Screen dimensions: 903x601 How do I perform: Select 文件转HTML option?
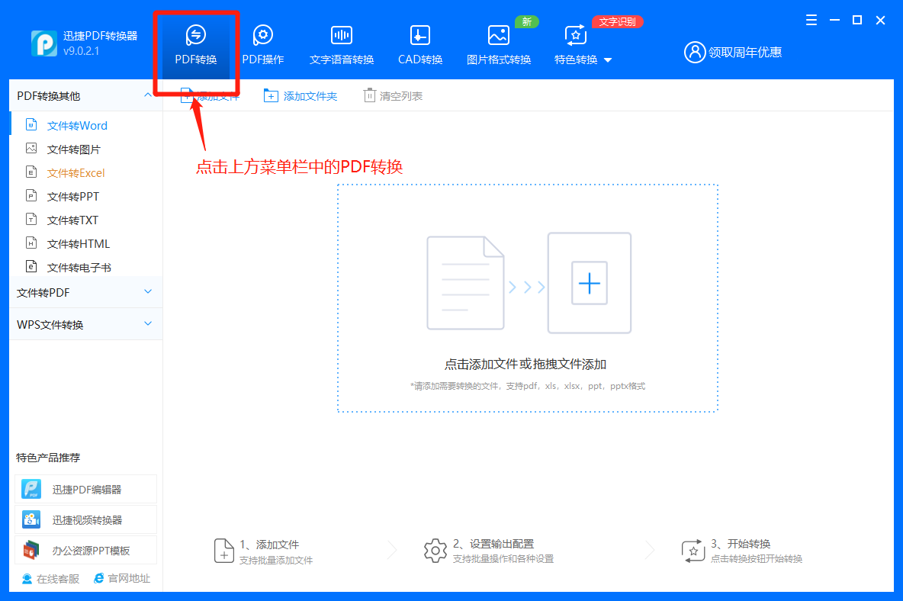pyautogui.click(x=79, y=244)
